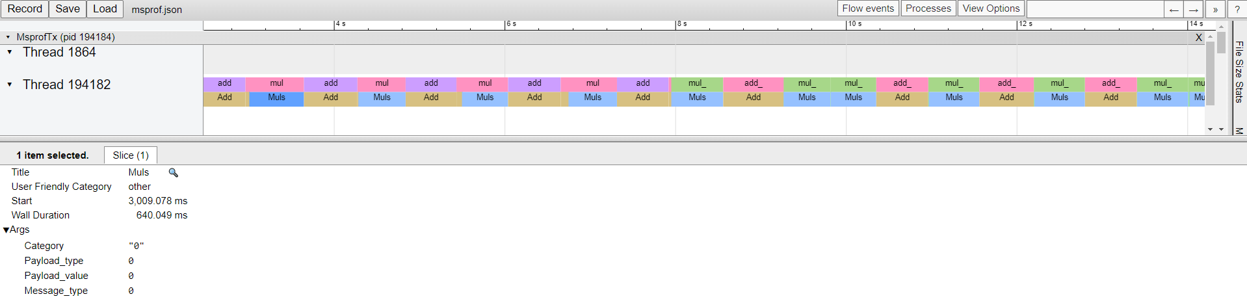Click the 14 s ruler mark
1247x303 pixels.
[1197, 24]
